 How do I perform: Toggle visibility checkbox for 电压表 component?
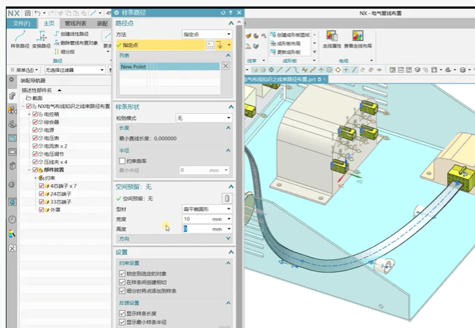point(35,138)
